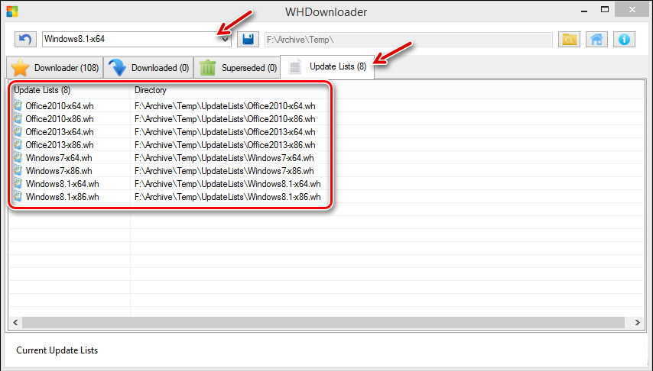The height and width of the screenshot is (371, 653).
Task: Minimize the WHDownloader window
Action: click(584, 11)
